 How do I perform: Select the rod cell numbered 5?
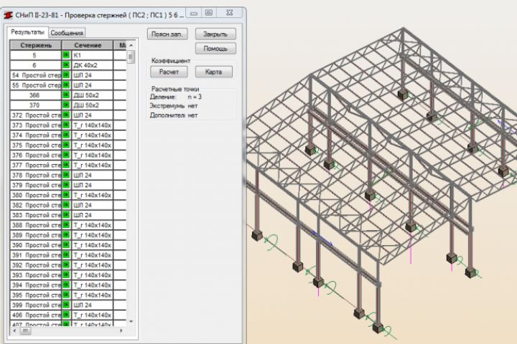pos(36,55)
